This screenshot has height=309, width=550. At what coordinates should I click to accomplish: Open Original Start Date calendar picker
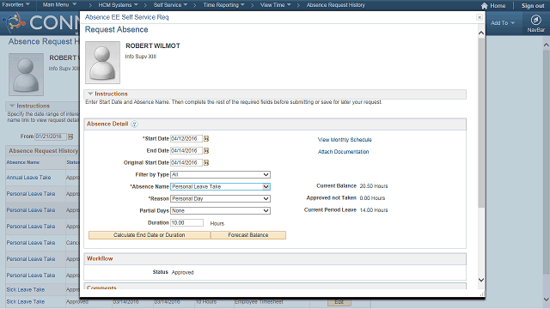206,162
